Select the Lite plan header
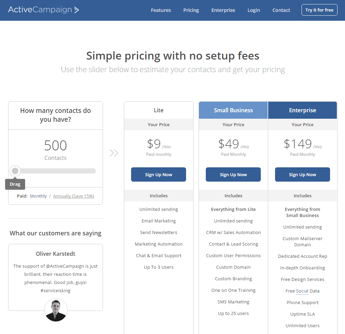Image resolution: width=345 pixels, height=334 pixels. 159,110
